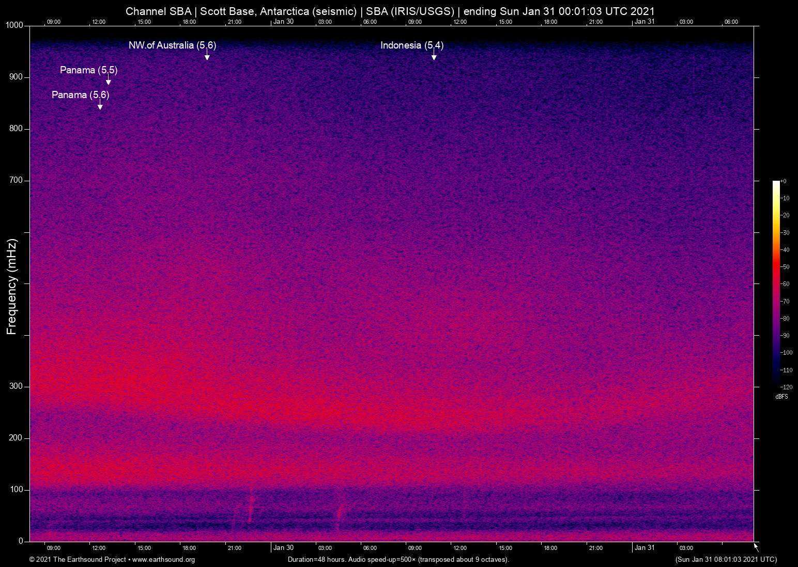
Task: Click the Panama (5.6) event label
Action: click(x=80, y=95)
